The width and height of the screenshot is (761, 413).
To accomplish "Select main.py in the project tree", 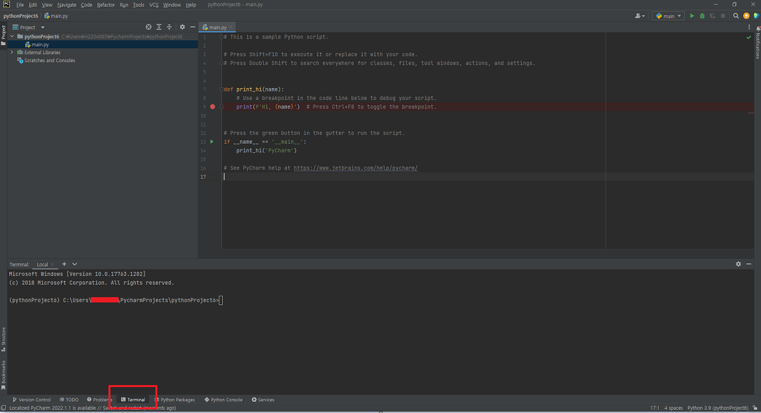I will pyautogui.click(x=40, y=44).
